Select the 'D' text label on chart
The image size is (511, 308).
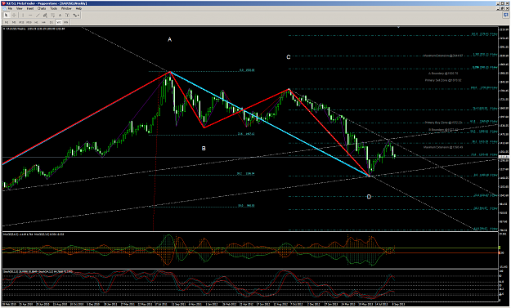tap(369, 197)
